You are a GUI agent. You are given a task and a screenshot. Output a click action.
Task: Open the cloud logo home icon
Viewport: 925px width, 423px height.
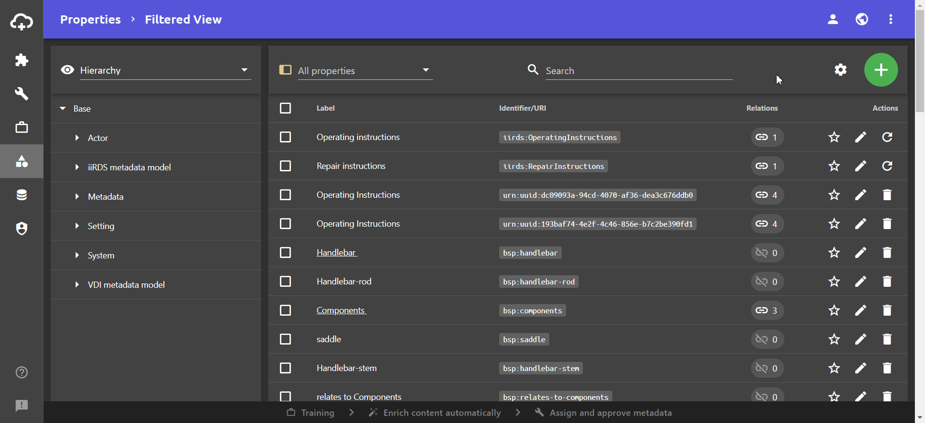point(22,22)
